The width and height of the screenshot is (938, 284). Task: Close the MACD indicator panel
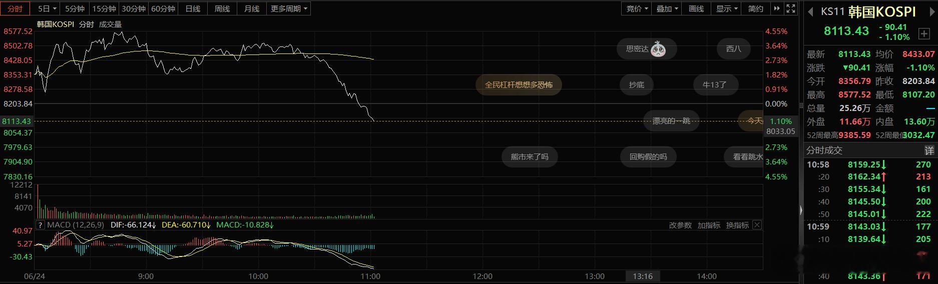point(757,225)
